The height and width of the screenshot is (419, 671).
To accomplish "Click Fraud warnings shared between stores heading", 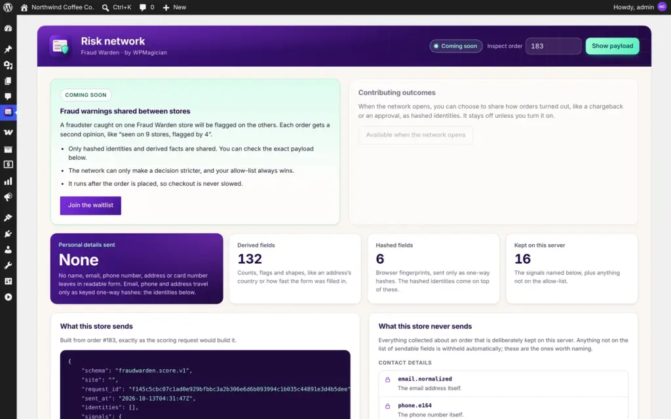I will pyautogui.click(x=125, y=111).
